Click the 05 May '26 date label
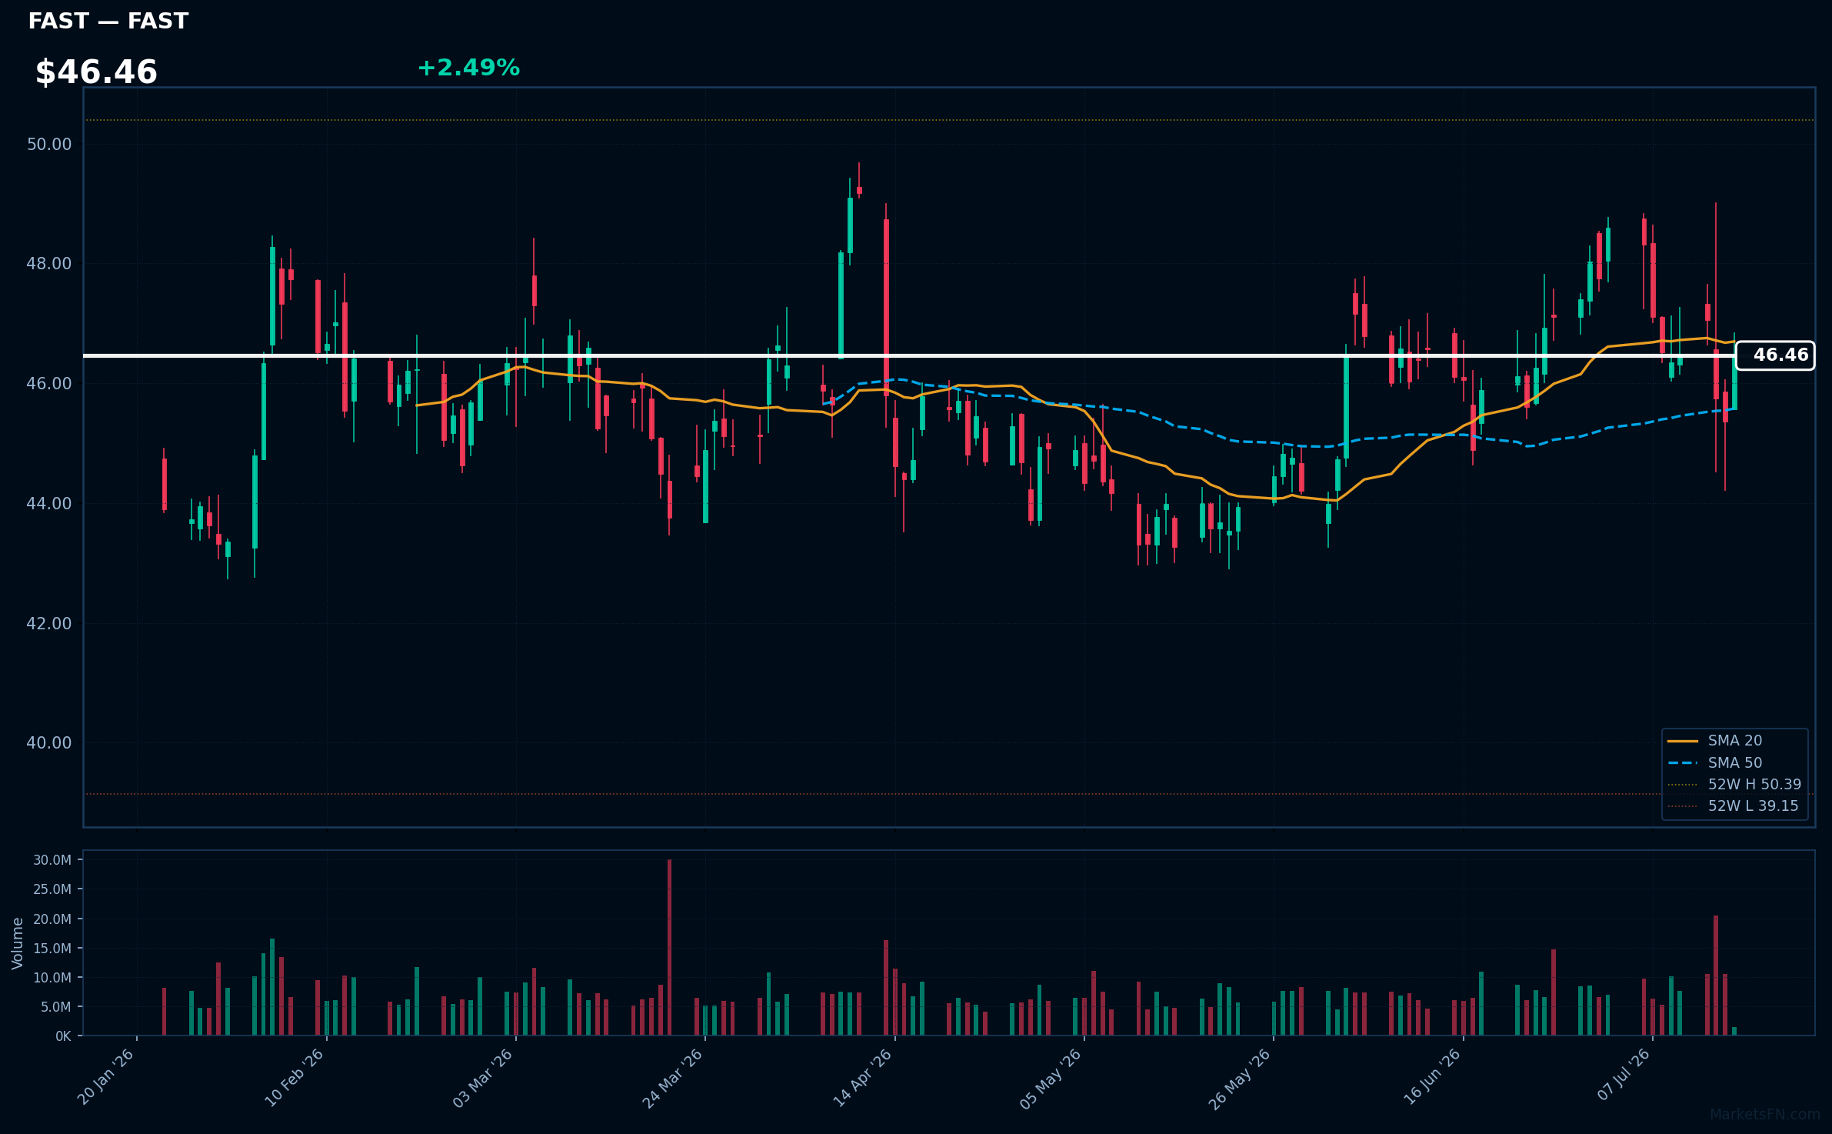This screenshot has width=1832, height=1134. [1051, 1079]
